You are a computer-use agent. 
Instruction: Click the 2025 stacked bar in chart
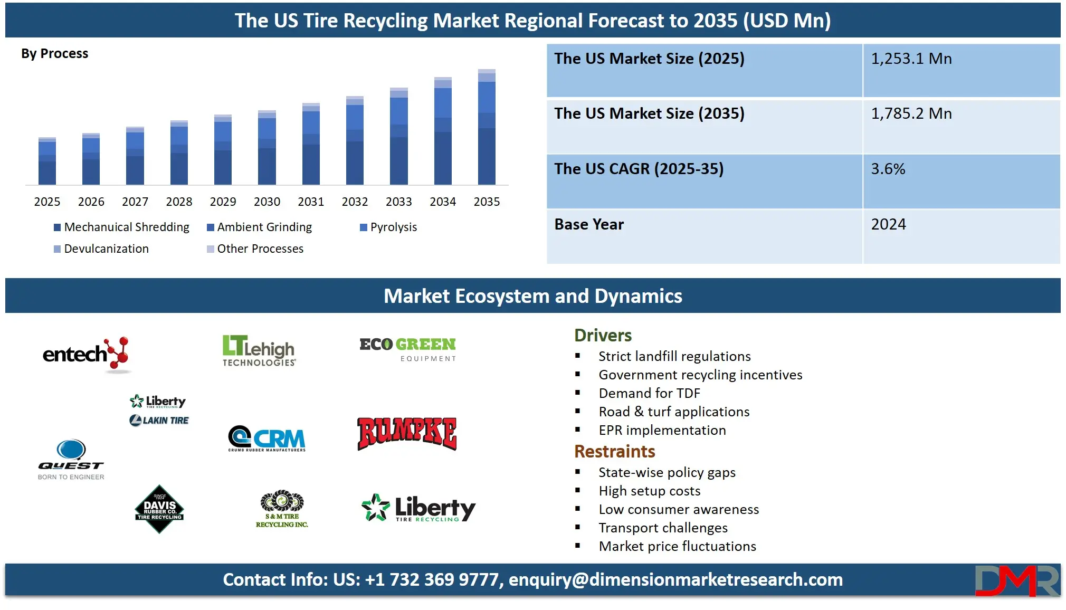[47, 161]
